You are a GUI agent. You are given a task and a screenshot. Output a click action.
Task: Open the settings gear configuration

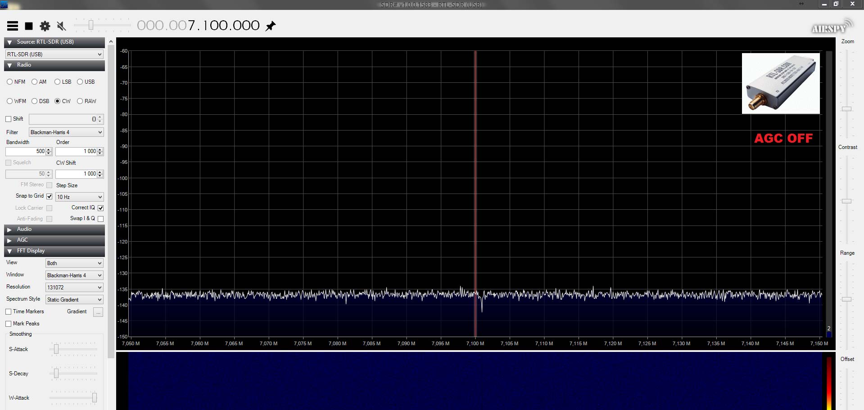click(x=45, y=26)
